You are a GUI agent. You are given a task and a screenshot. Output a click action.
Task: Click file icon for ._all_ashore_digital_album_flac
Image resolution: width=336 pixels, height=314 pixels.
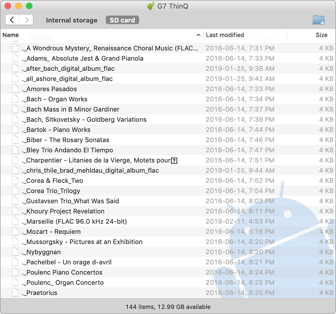[15, 79]
